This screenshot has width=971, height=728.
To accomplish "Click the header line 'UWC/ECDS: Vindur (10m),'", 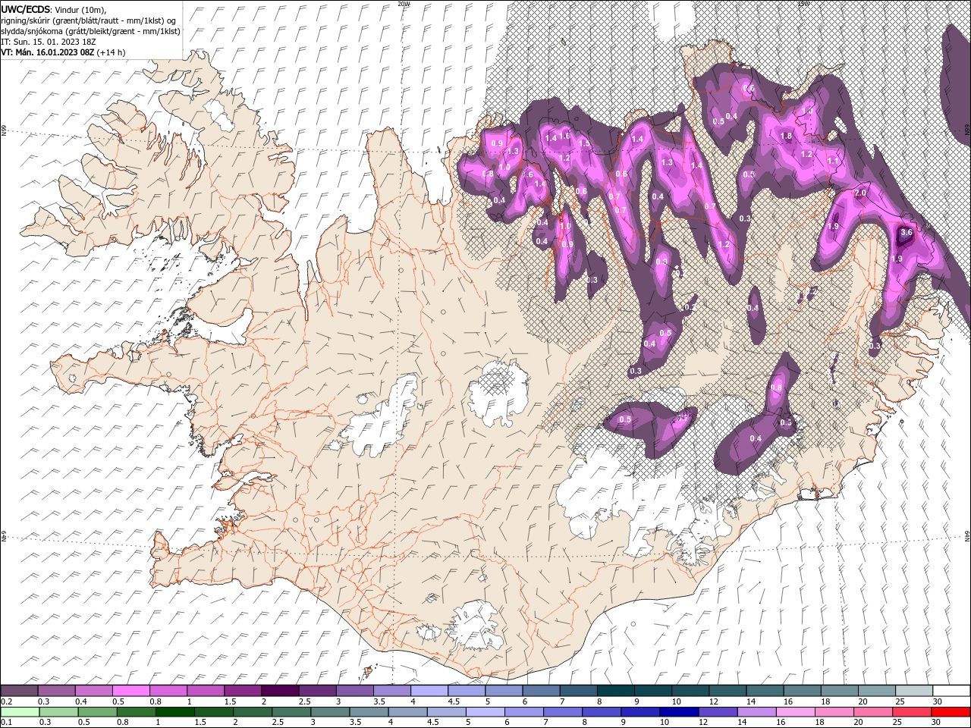I will point(54,10).
